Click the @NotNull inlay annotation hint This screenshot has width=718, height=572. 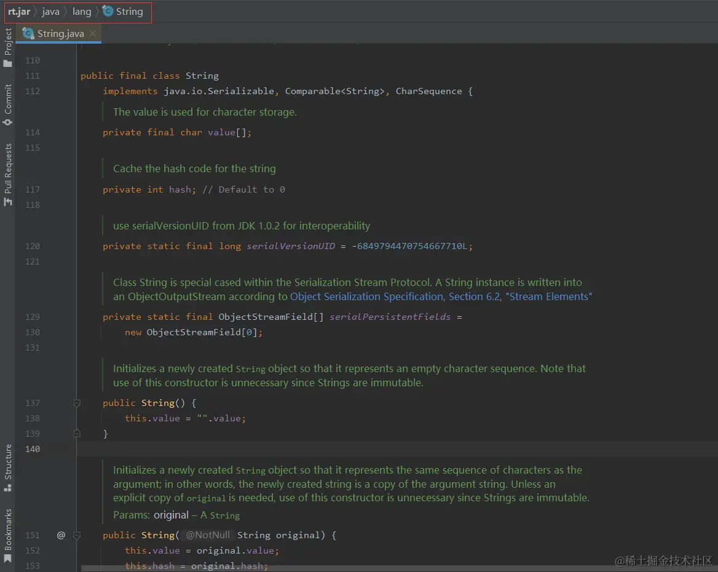coord(207,535)
